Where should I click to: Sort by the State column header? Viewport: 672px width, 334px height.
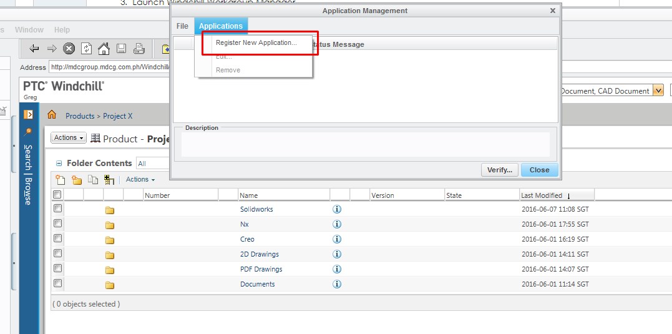click(482, 195)
